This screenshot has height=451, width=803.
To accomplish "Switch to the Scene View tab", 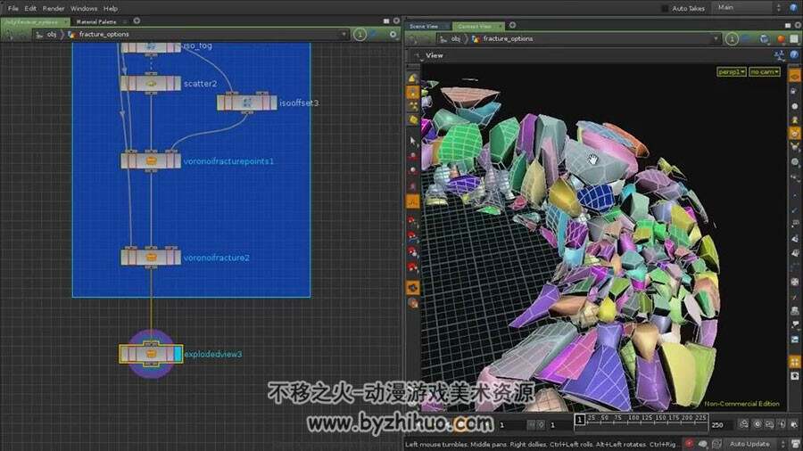I will [424, 26].
